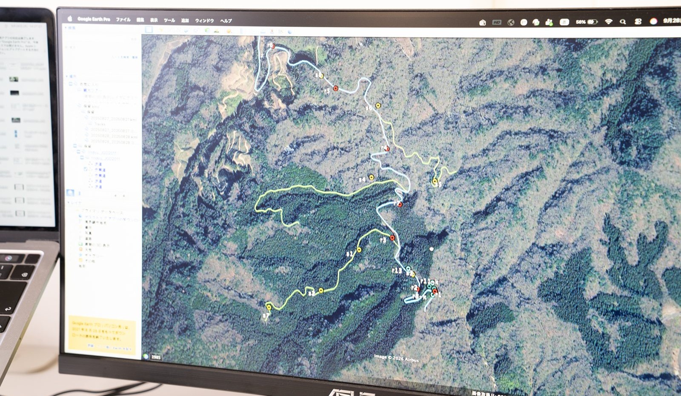Click the yellow s4 placemark
The width and height of the screenshot is (681, 396).
(x=371, y=177)
